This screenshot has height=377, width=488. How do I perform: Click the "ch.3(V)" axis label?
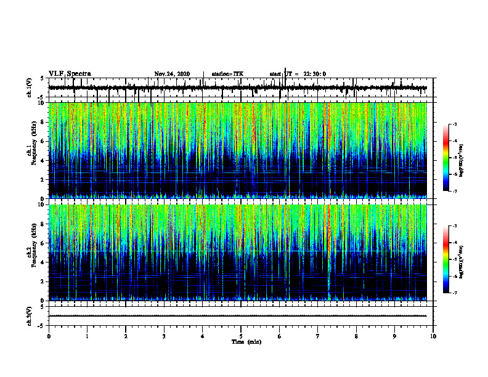(x=30, y=316)
